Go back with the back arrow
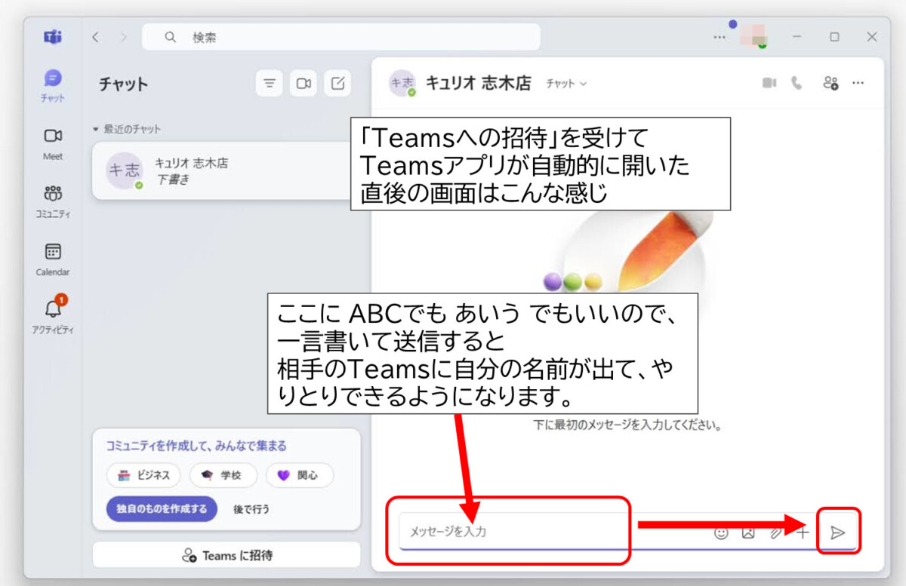The image size is (906, 586). pos(95,37)
